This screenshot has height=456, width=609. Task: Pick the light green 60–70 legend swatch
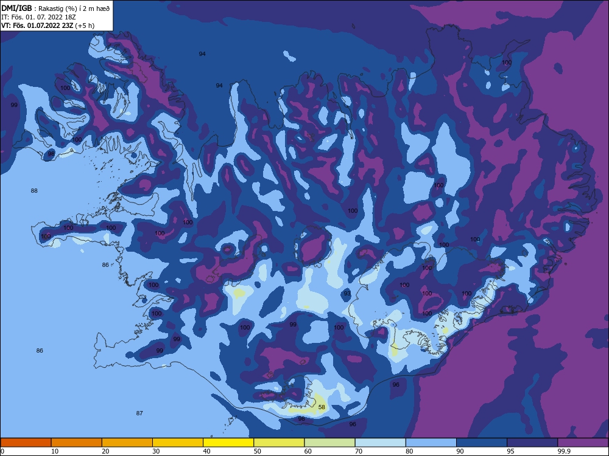(x=329, y=443)
